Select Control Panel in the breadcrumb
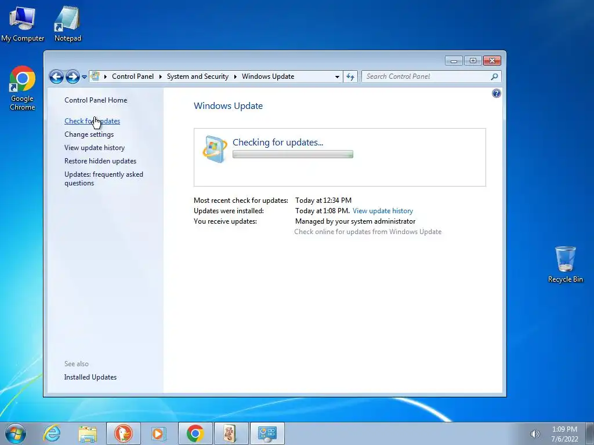This screenshot has width=594, height=445. tap(133, 76)
